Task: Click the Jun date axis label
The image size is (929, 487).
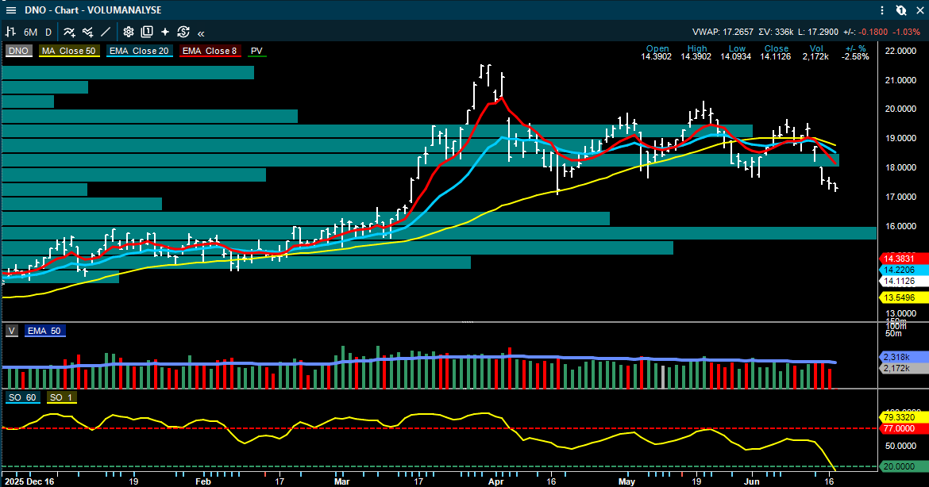Action: click(752, 481)
